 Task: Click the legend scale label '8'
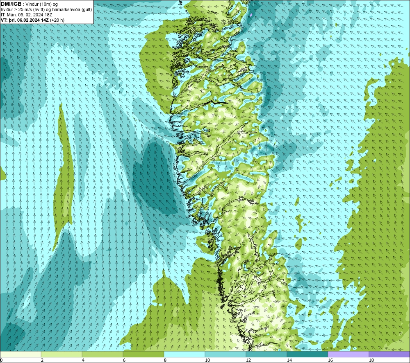pos(165,361)
